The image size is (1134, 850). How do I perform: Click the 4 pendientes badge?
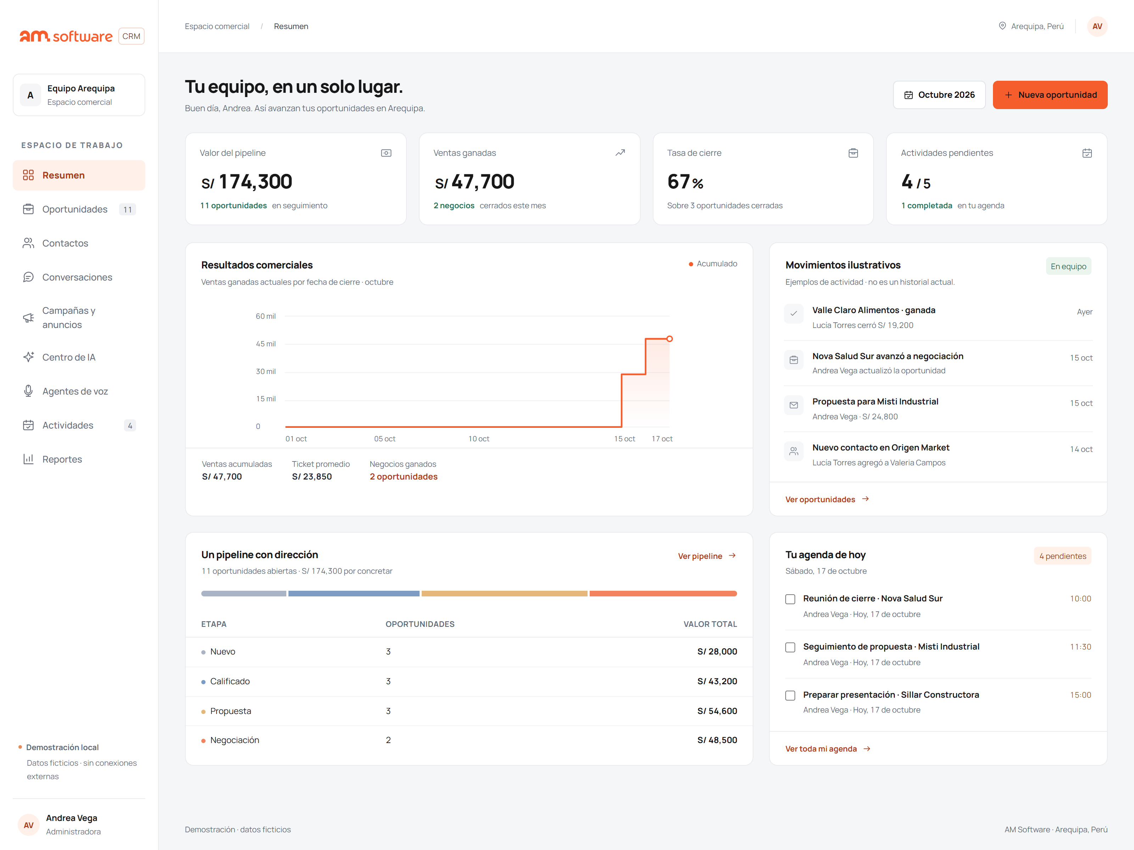click(x=1062, y=556)
